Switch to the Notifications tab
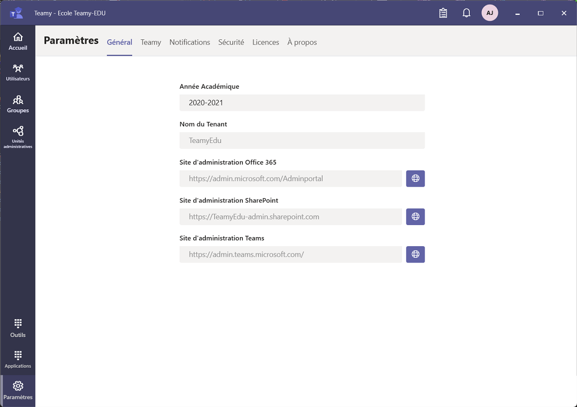 click(189, 42)
